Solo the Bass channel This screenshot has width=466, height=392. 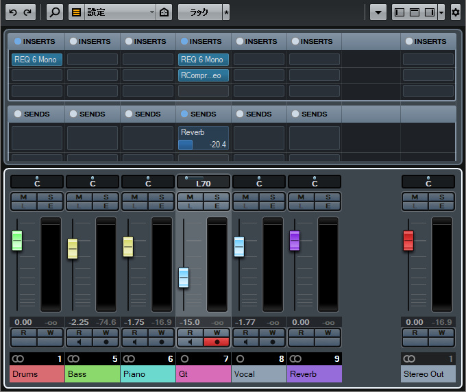click(106, 197)
